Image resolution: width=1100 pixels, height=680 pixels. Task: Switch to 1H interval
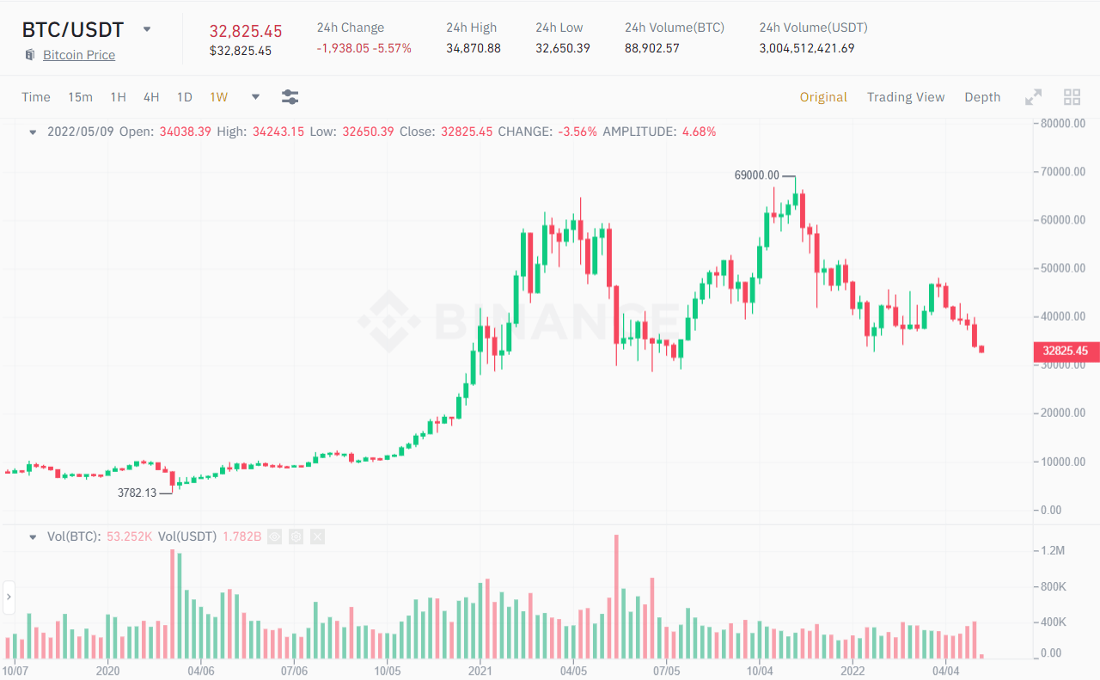119,97
